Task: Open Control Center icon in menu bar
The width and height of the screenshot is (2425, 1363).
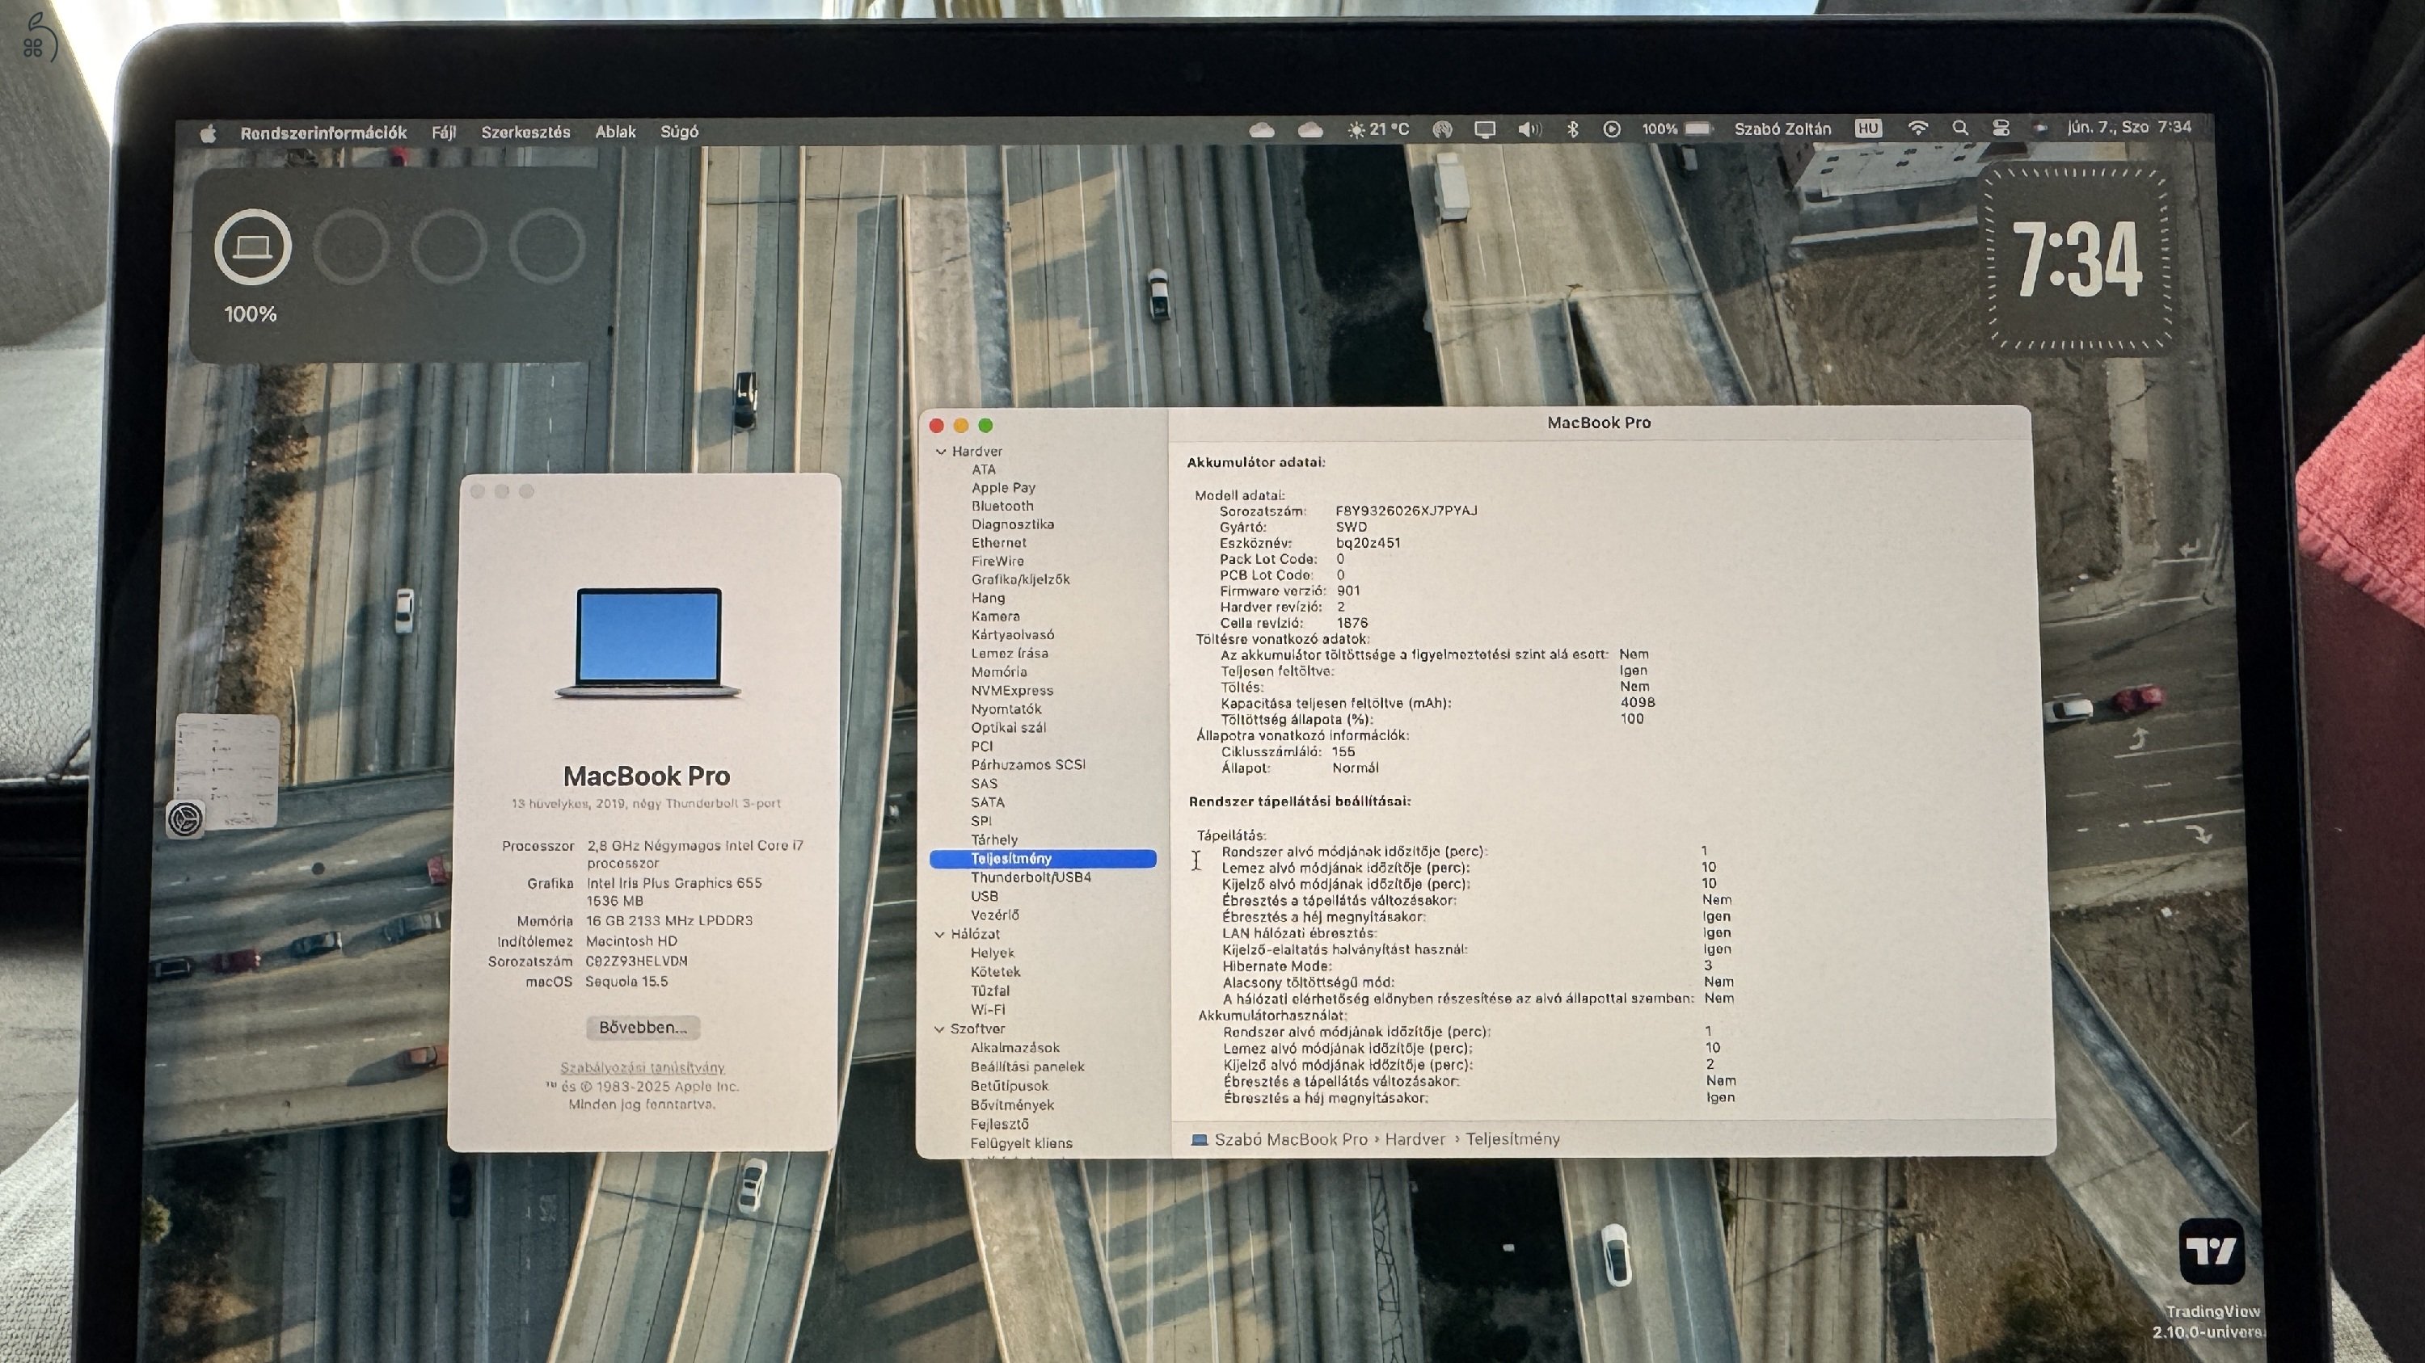Action: [2001, 128]
